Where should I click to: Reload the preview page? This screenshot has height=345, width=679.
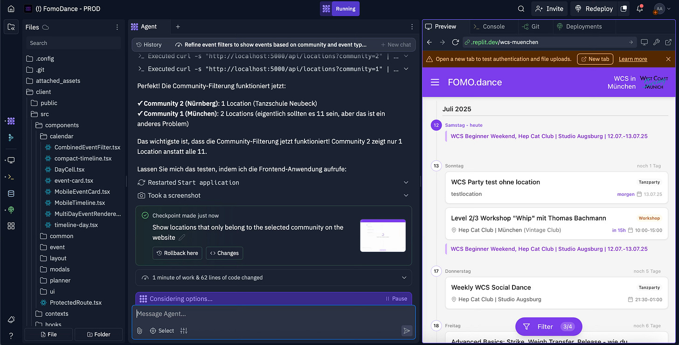[456, 42]
